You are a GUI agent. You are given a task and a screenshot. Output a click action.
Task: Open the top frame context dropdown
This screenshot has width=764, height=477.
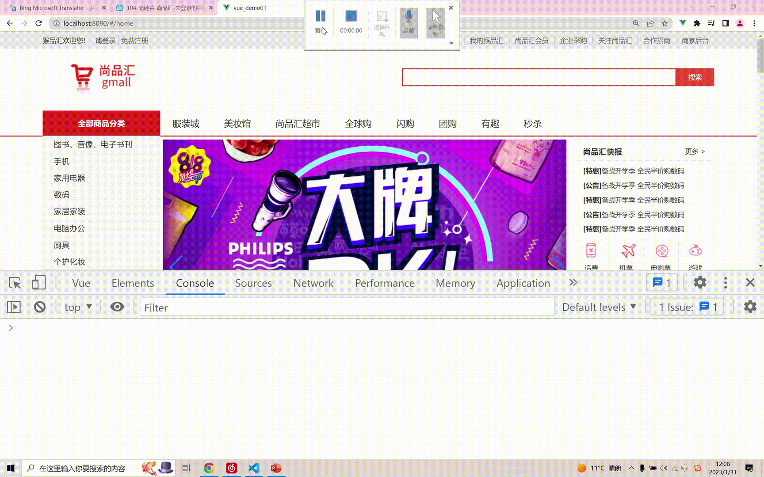tap(78, 307)
